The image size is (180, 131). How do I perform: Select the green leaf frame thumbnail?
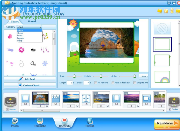pos(162,60)
